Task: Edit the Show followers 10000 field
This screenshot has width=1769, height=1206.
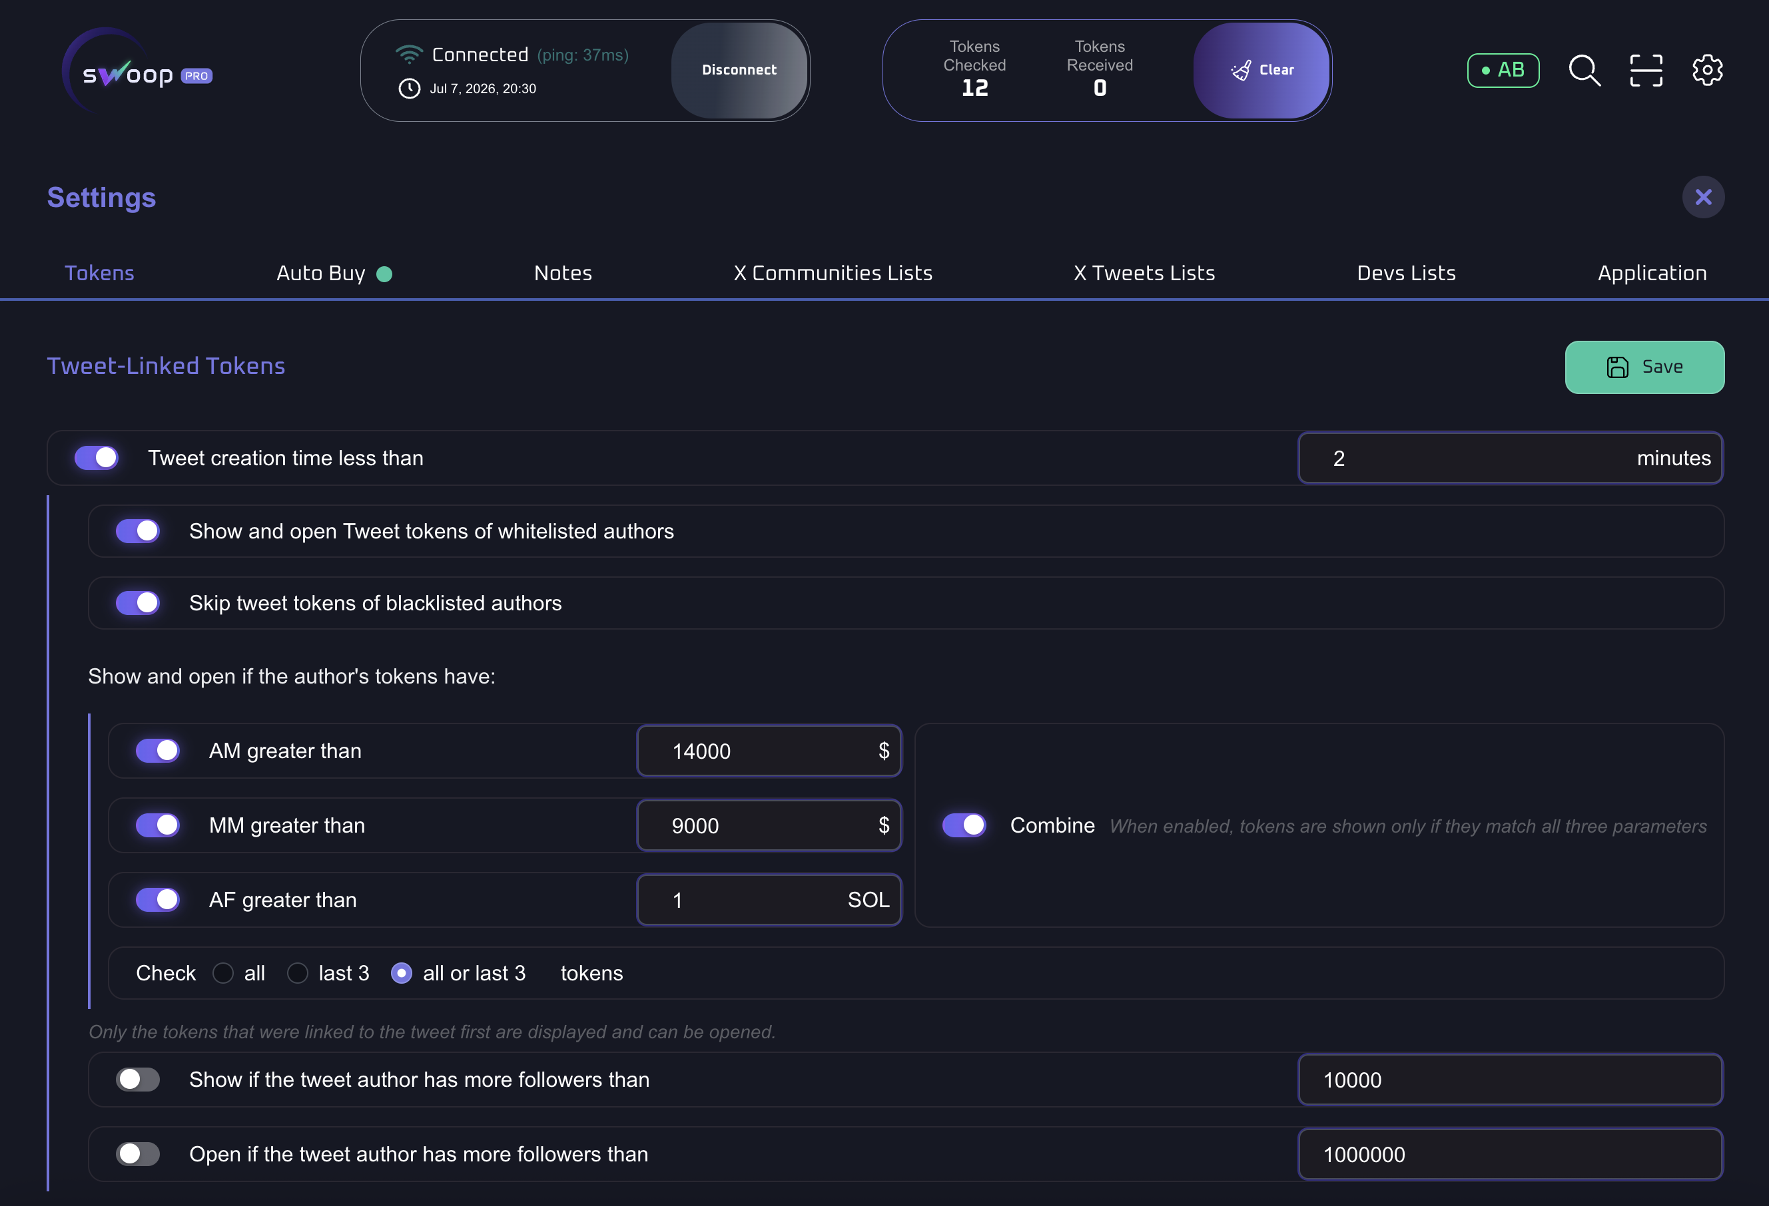Action: [x=1510, y=1080]
